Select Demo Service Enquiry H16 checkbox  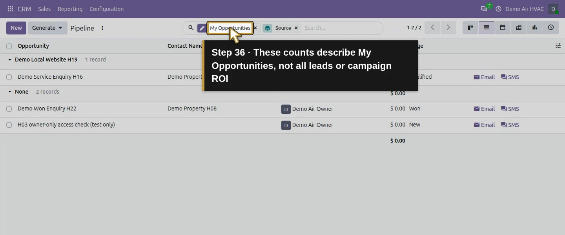click(x=9, y=77)
